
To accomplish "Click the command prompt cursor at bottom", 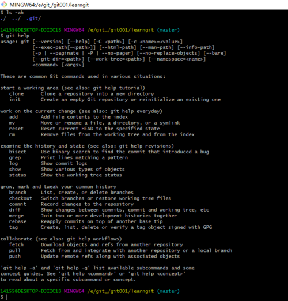I will pos(6,297).
